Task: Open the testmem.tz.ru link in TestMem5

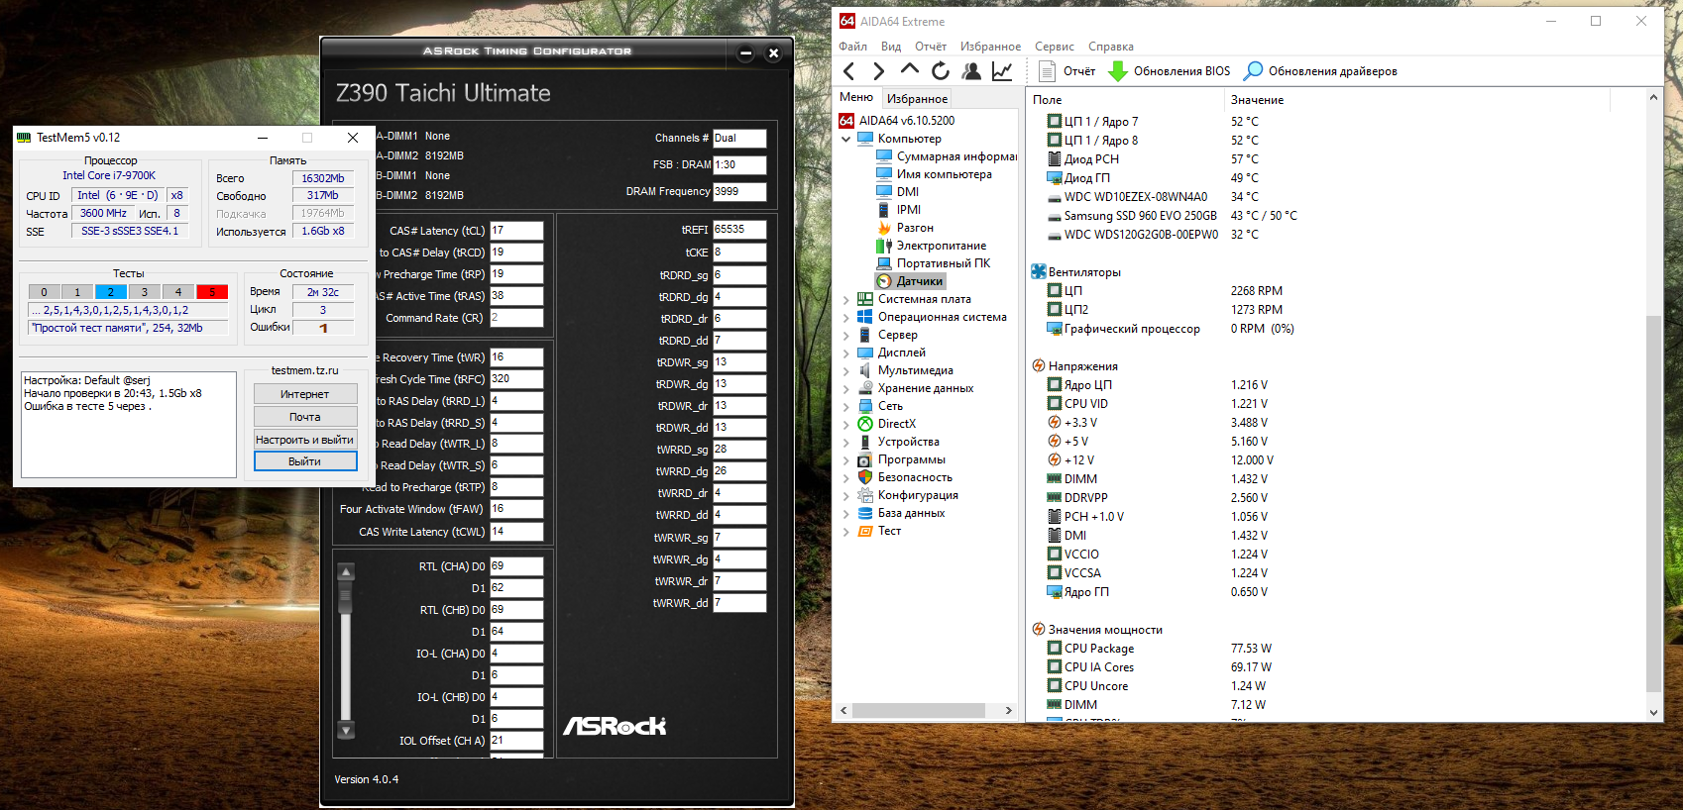Action: tap(305, 370)
